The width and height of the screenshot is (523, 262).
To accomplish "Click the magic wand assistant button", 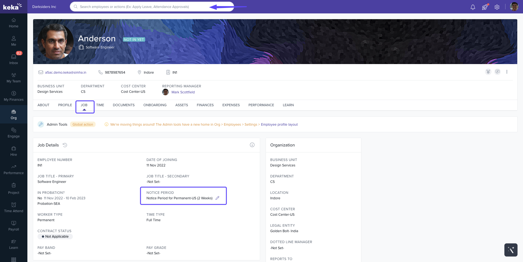I will tap(511, 250).
